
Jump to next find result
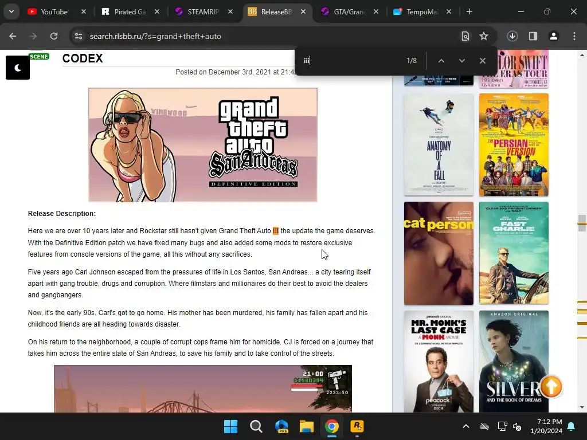tap(462, 61)
